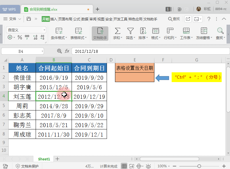Click the zoom in plus button
This screenshot has width=230, height=169.
(x=224, y=166)
